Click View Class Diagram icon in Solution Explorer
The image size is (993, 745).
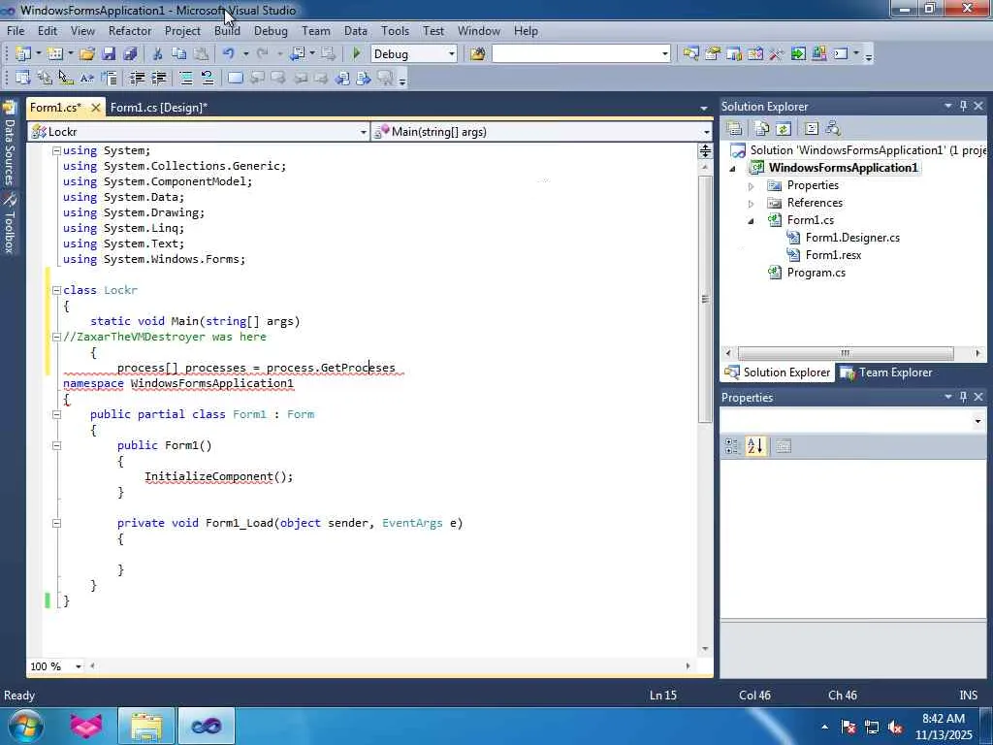(833, 129)
